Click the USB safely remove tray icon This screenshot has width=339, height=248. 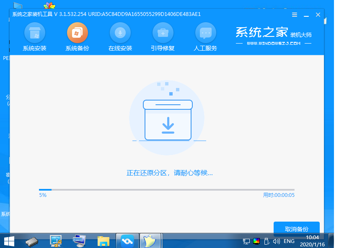pos(267,241)
